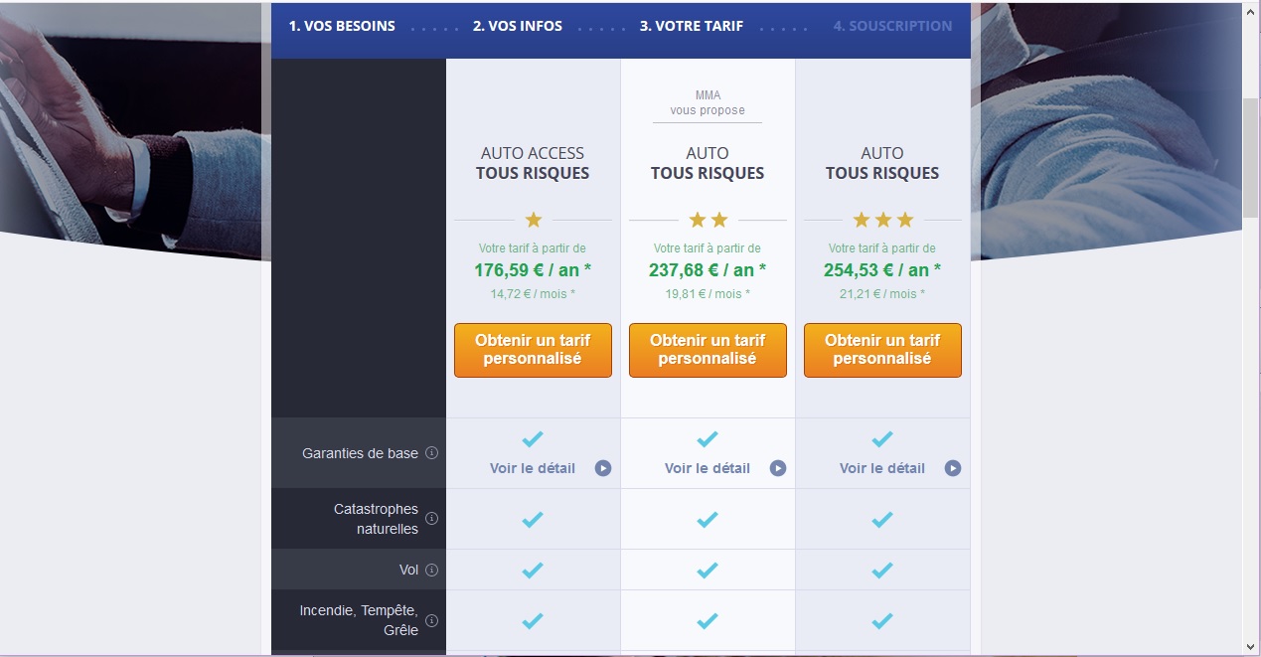The height and width of the screenshot is (657, 1261).
Task: Click info icon for Incendie, Tempête, Grêle
Action: coord(431,619)
